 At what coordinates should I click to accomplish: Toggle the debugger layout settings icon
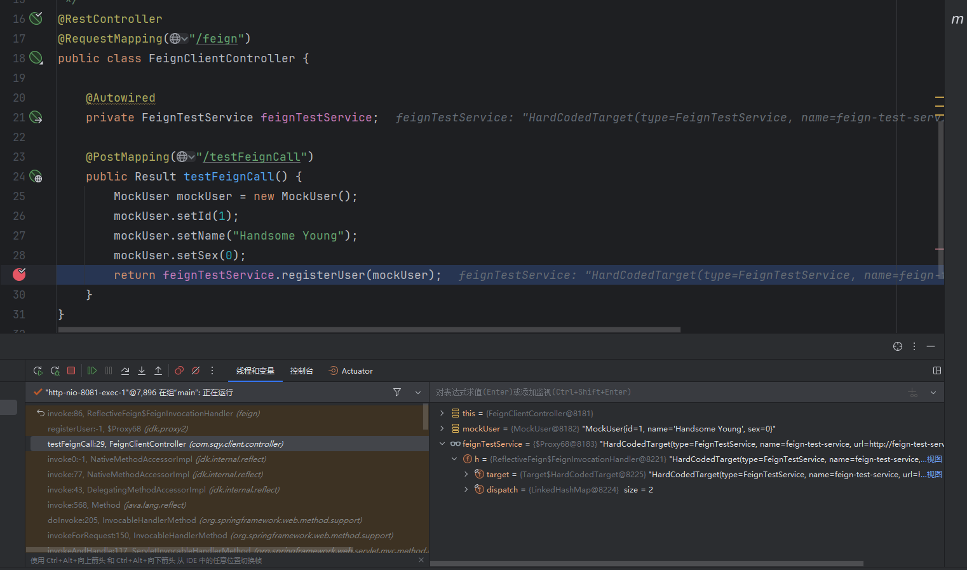[x=937, y=370]
